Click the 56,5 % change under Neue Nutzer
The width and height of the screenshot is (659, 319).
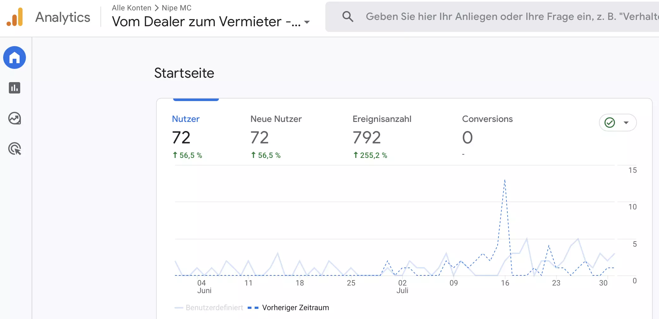[266, 155]
